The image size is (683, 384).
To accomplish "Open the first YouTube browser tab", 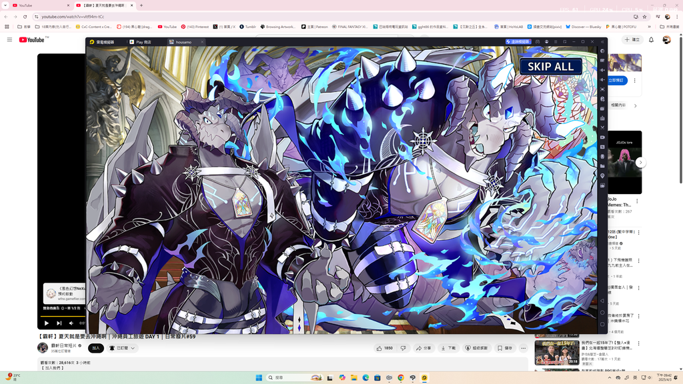I will click(39, 5).
